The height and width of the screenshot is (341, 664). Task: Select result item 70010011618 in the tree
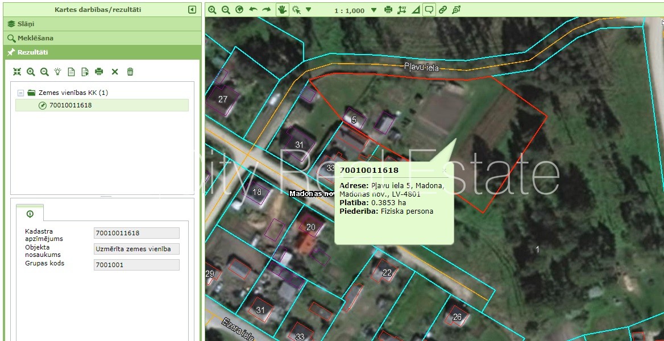(x=70, y=105)
